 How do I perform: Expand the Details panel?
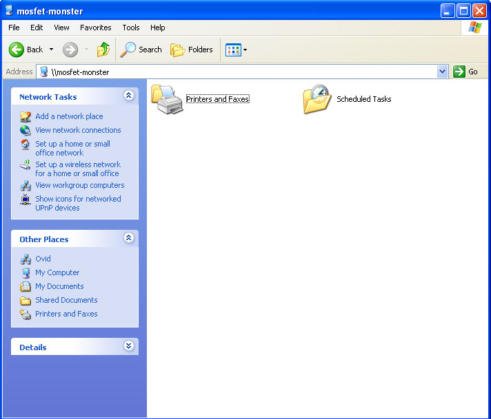[129, 345]
